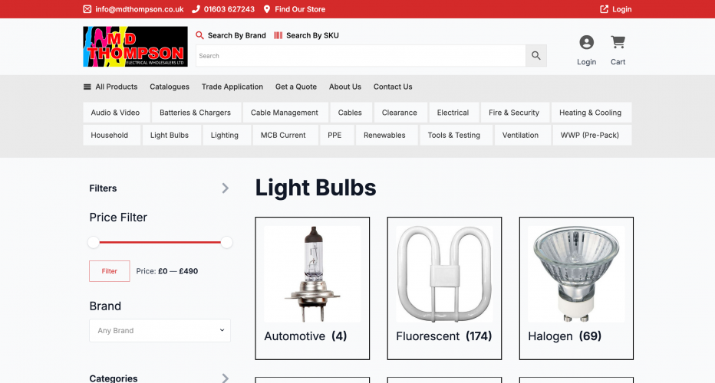Expand the Categories section chevron

226,378
